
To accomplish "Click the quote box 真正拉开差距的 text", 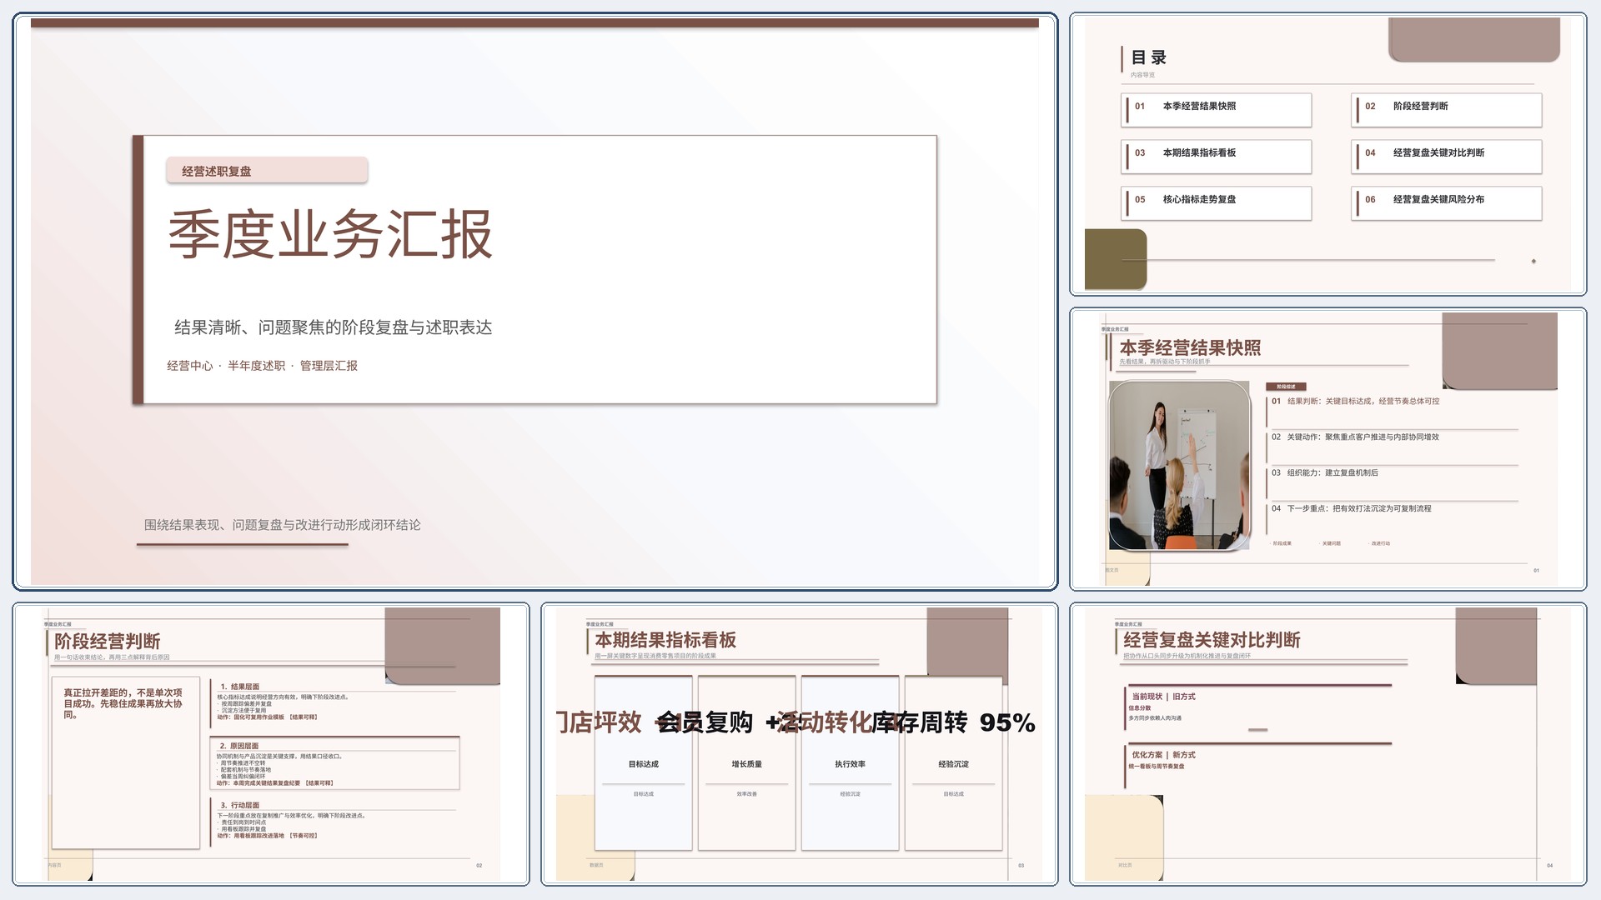I will click(x=123, y=703).
